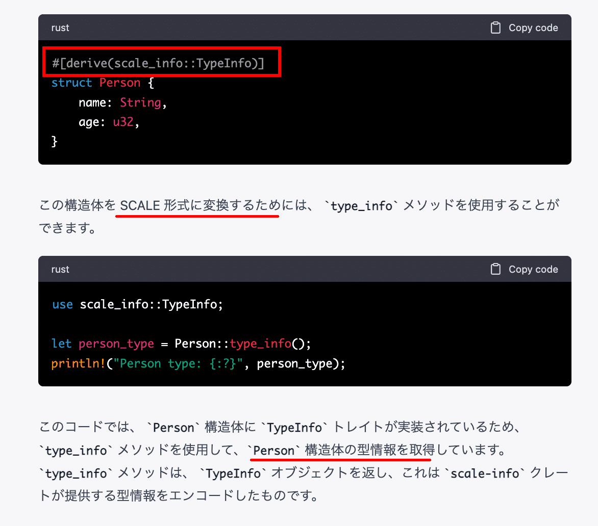Click 'できます。' at the paragraph end

coord(68,228)
